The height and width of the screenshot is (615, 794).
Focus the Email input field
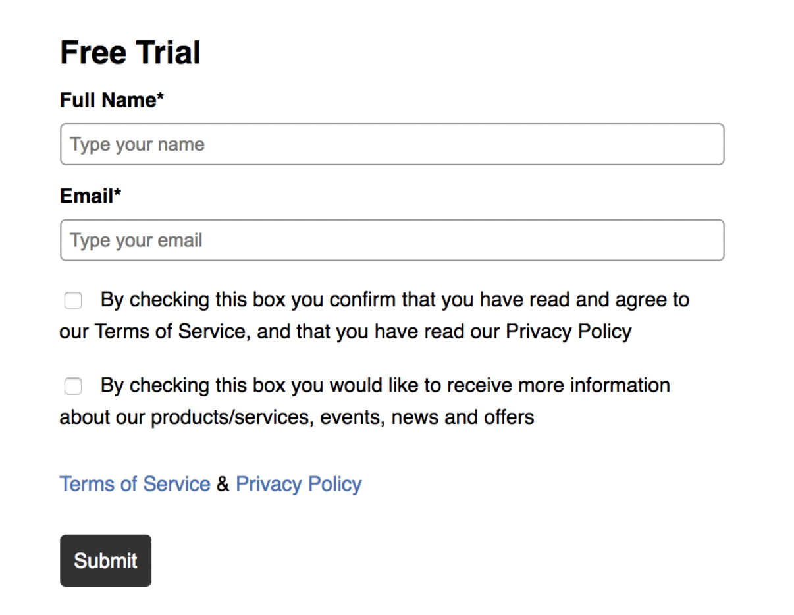coord(392,240)
